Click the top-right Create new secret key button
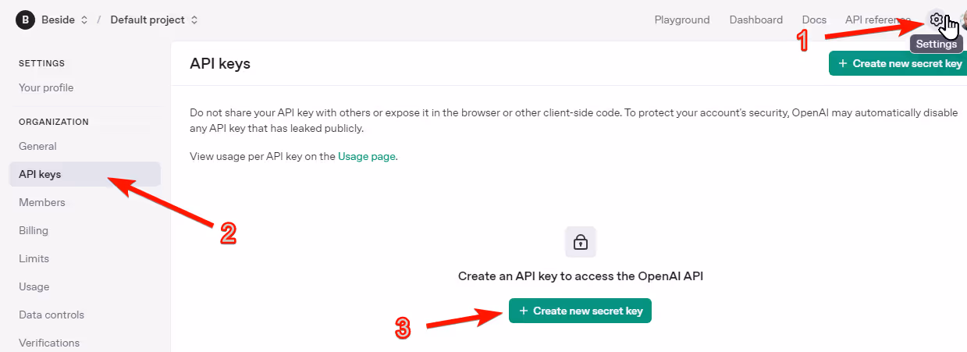 (x=898, y=63)
